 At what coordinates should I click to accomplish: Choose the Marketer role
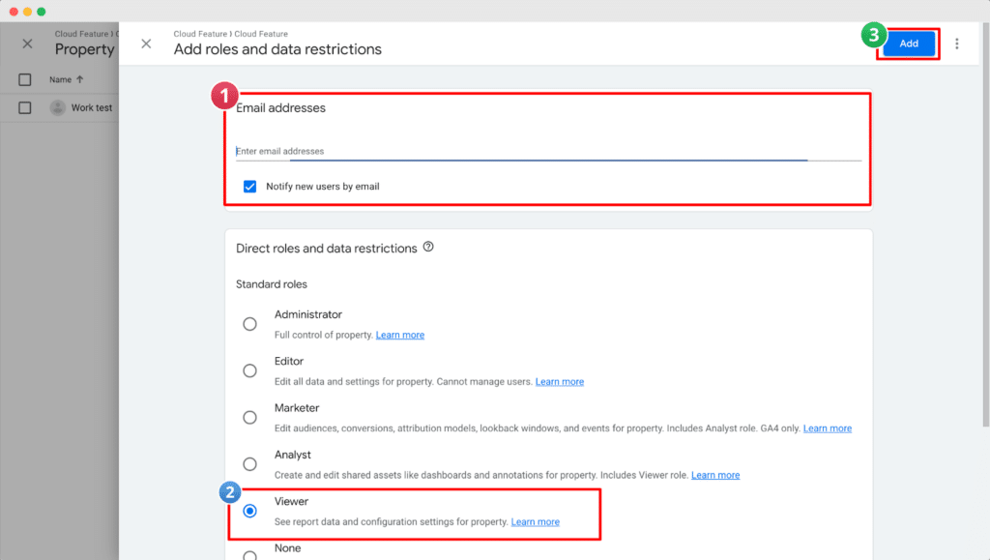[249, 417]
